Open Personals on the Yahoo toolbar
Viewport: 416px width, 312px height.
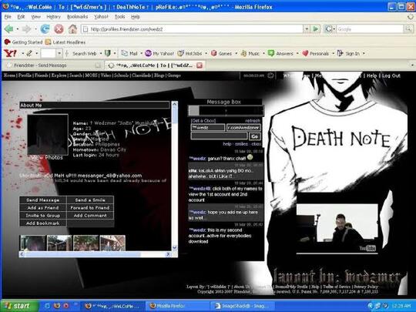click(315, 54)
